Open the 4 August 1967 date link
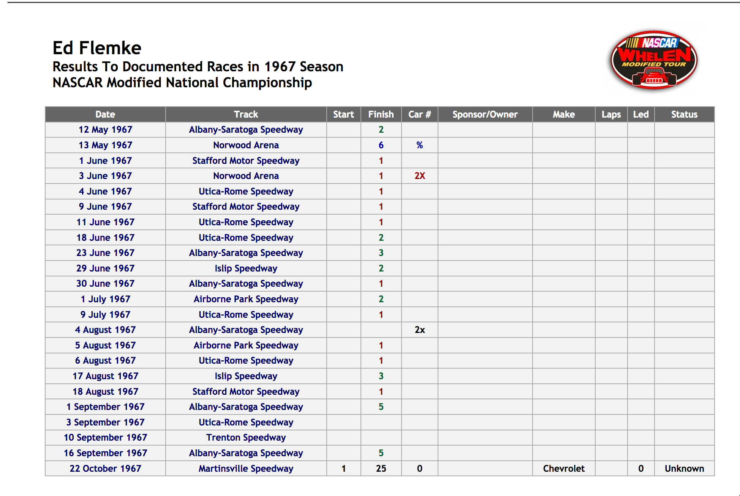The width and height of the screenshot is (740, 496). pos(105,330)
